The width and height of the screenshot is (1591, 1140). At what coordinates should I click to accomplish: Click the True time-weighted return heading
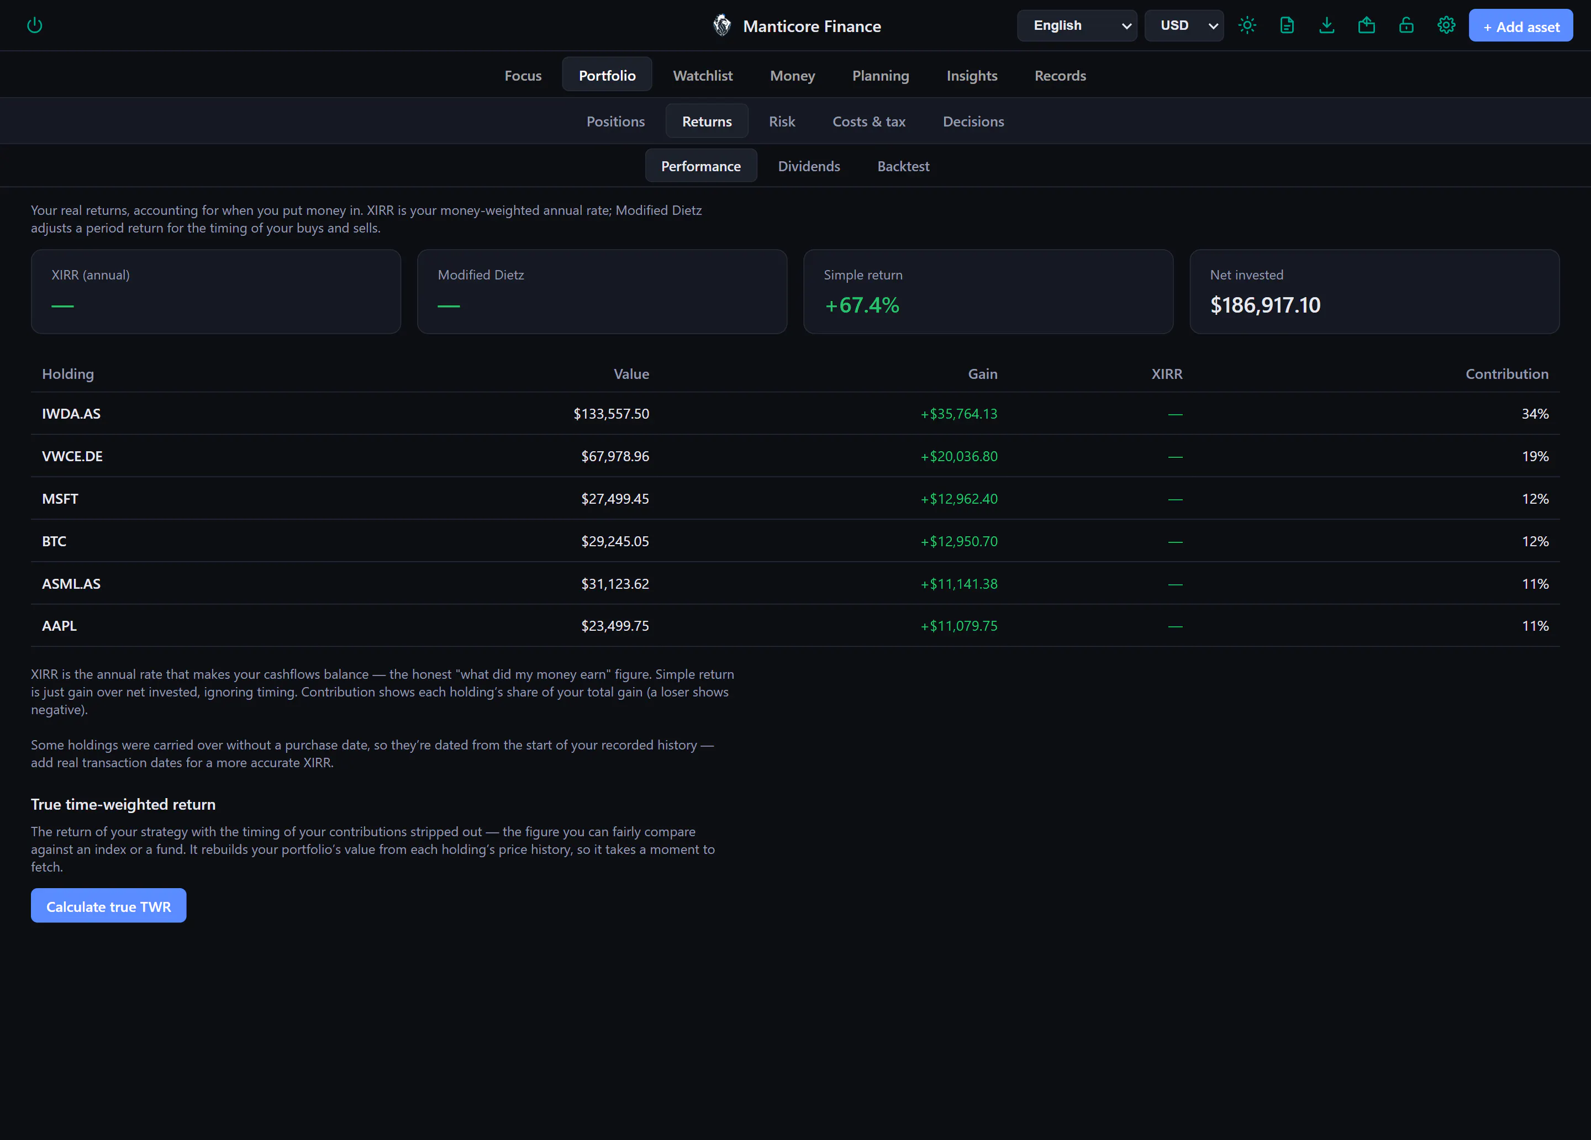[123, 804]
